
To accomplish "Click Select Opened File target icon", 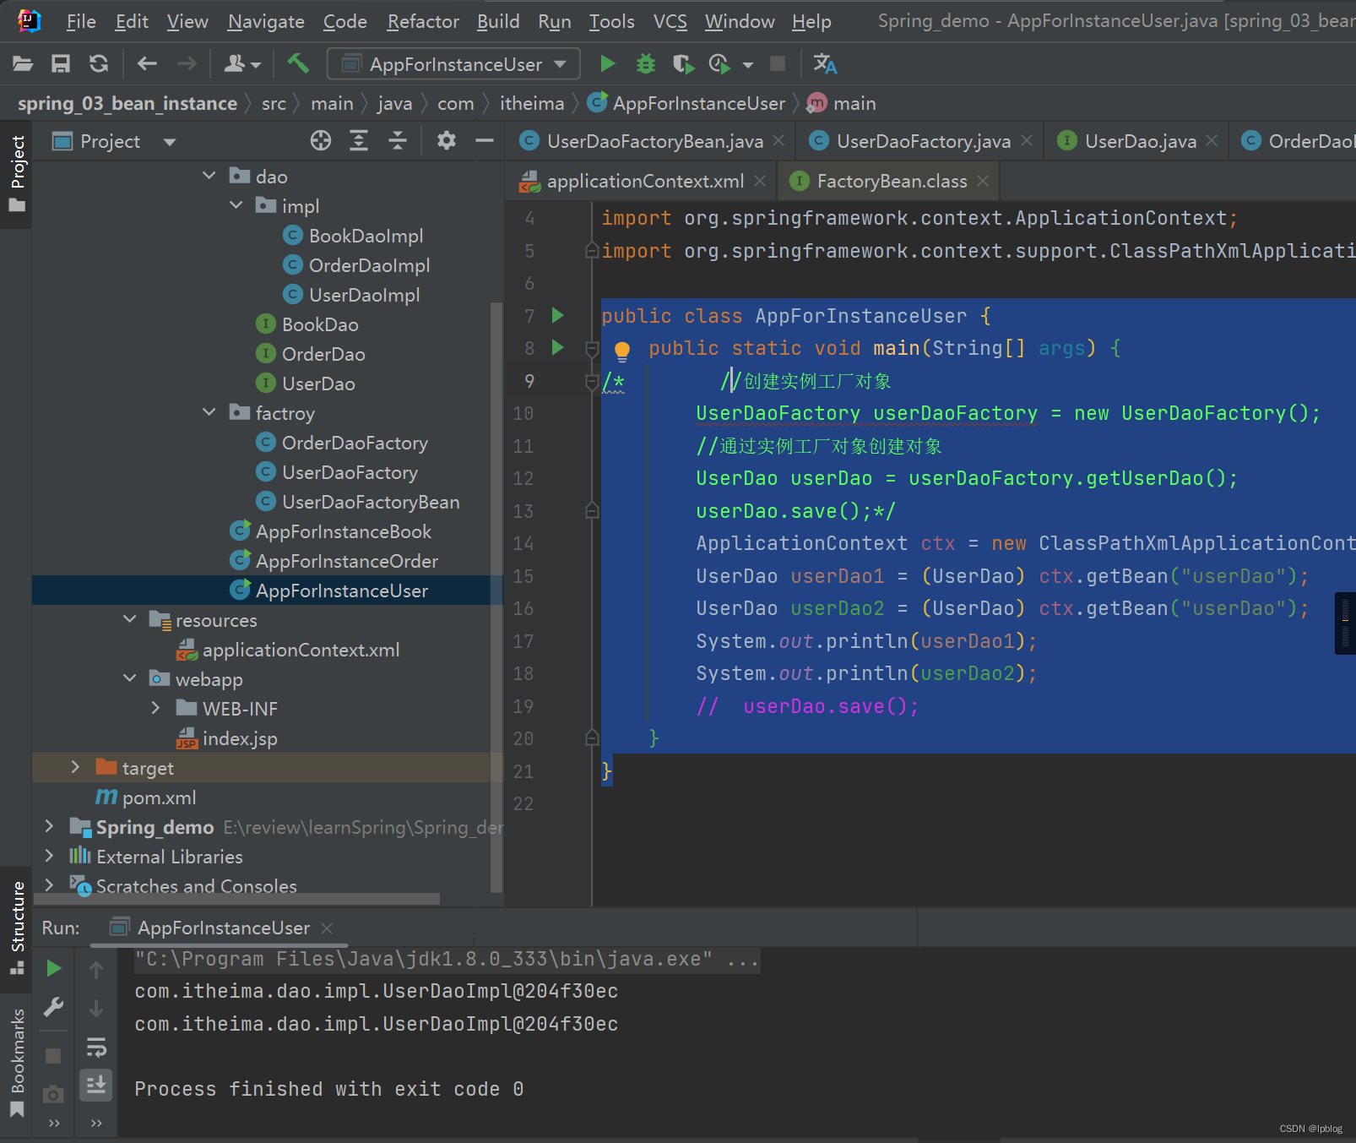I will (321, 141).
